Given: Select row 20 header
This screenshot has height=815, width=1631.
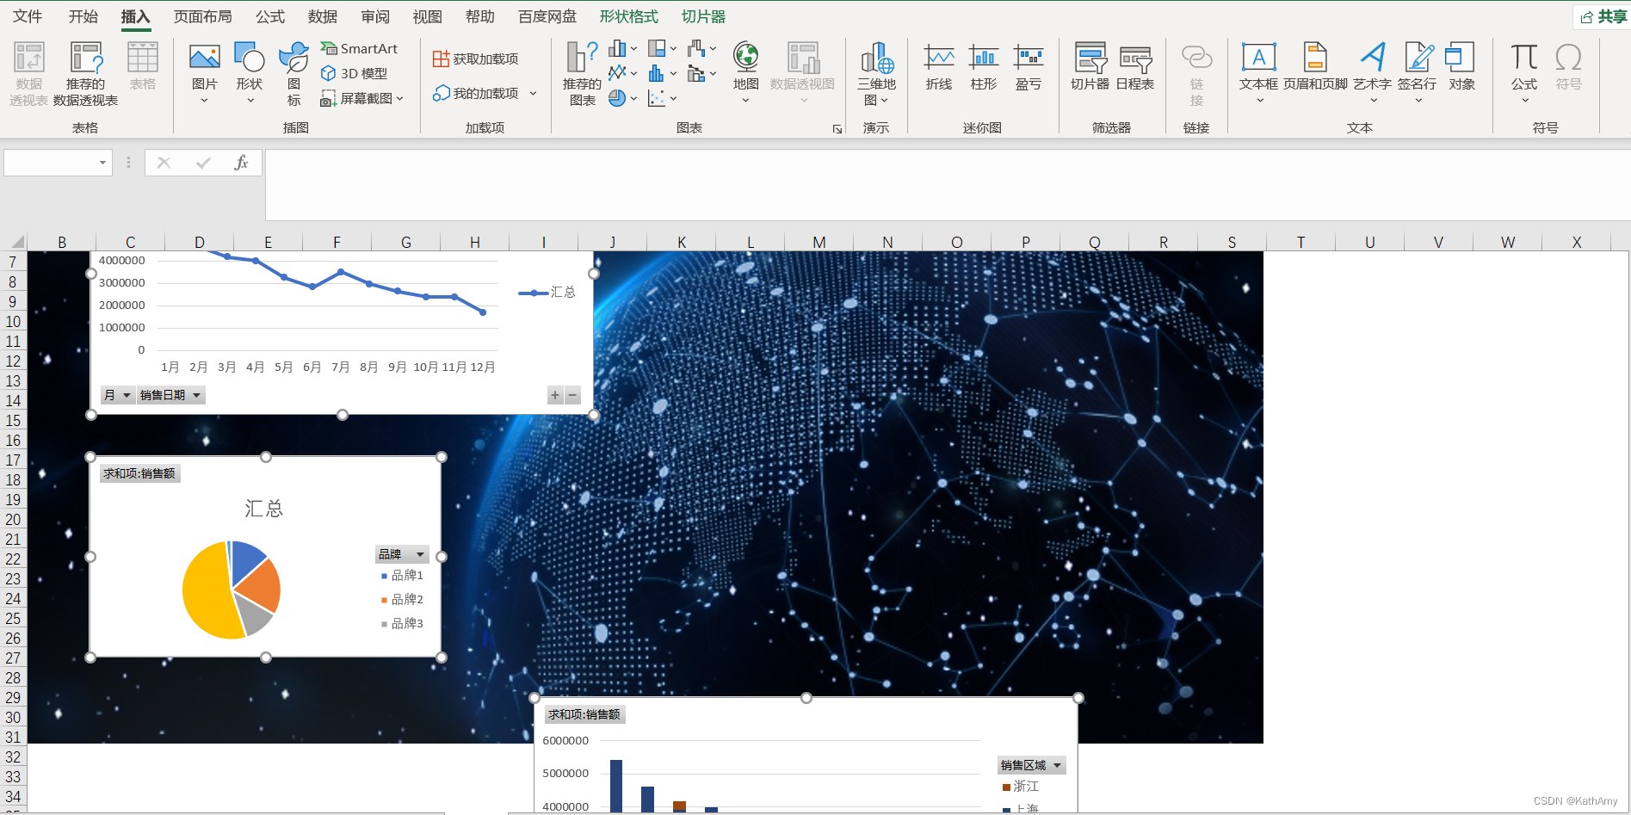Looking at the screenshot, I should [13, 519].
